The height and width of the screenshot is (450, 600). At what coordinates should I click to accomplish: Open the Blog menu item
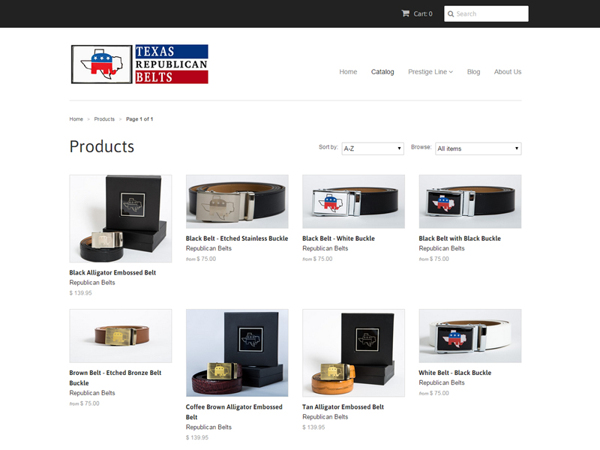pos(473,71)
